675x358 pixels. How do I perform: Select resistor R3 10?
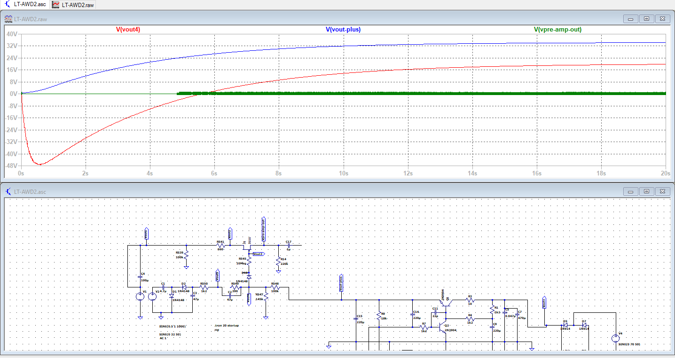[x=469, y=299]
